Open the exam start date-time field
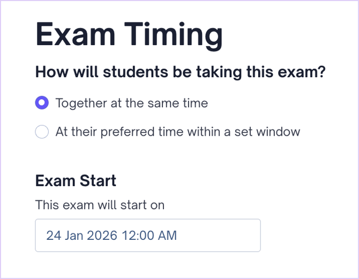 coord(147,235)
